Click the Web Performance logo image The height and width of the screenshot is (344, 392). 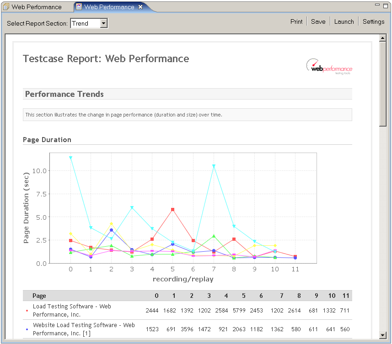[329, 67]
